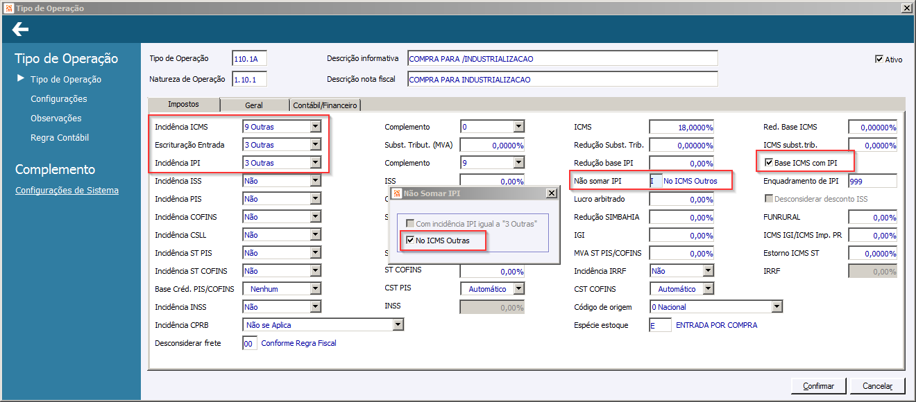Uncheck Base ICMS com IPI
916x402 pixels.
[x=768, y=163]
